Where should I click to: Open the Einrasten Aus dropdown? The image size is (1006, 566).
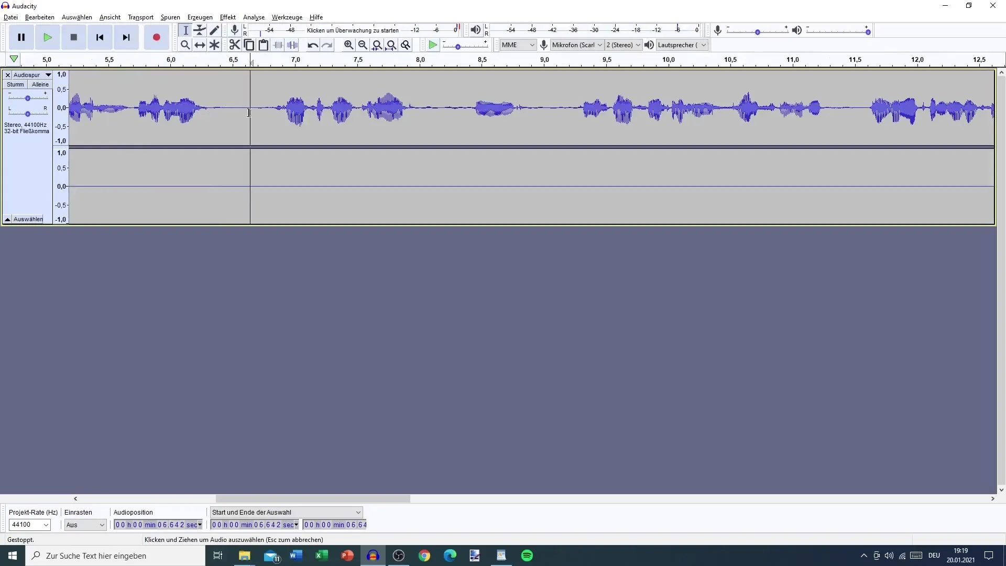tap(85, 525)
